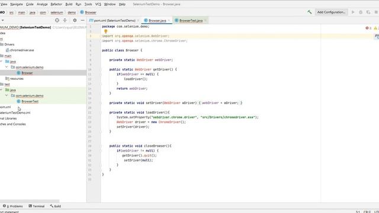Open the Build menu
Image resolution: width=379 pixels, height=213 pixels.
[x=69, y=4]
